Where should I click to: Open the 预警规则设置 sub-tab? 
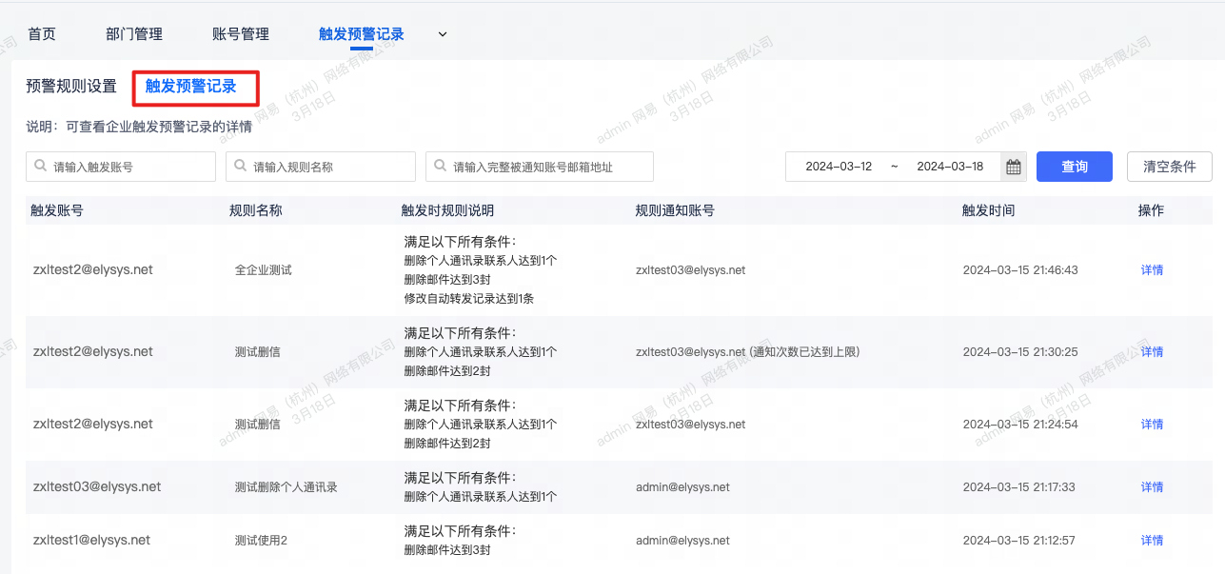click(71, 87)
